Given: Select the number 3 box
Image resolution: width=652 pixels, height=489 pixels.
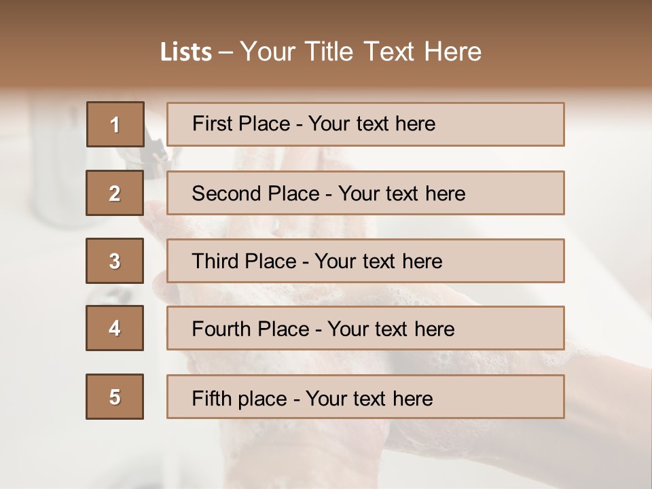Looking at the screenshot, I should point(115,261).
